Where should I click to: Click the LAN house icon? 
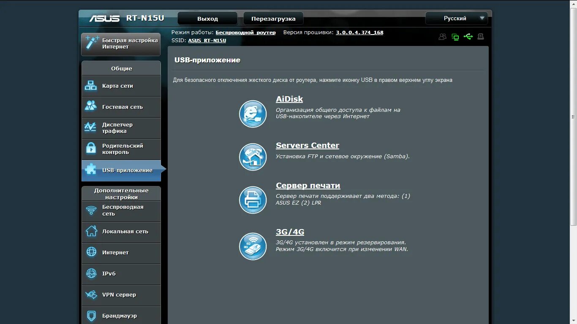click(91, 231)
